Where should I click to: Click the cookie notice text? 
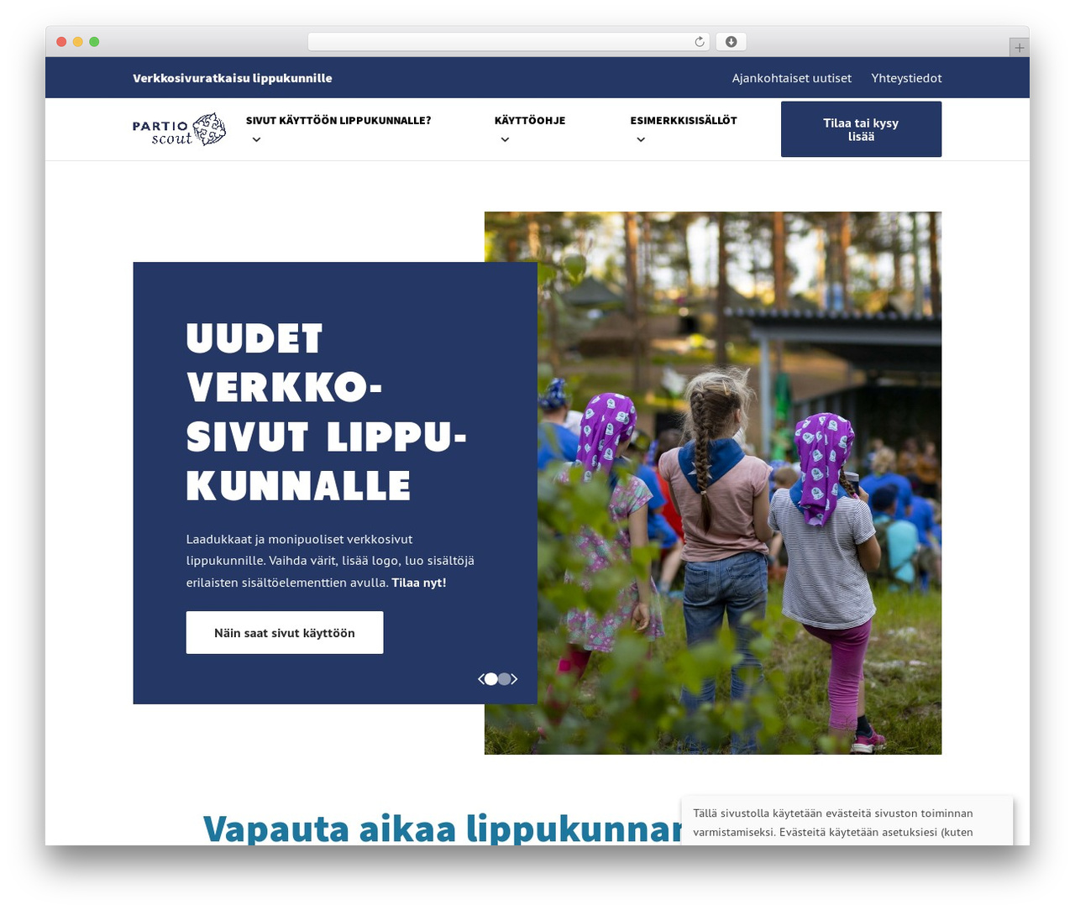[x=833, y=822]
